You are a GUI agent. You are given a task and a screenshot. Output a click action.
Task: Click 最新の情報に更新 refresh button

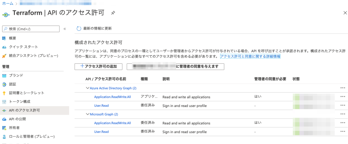point(94,28)
